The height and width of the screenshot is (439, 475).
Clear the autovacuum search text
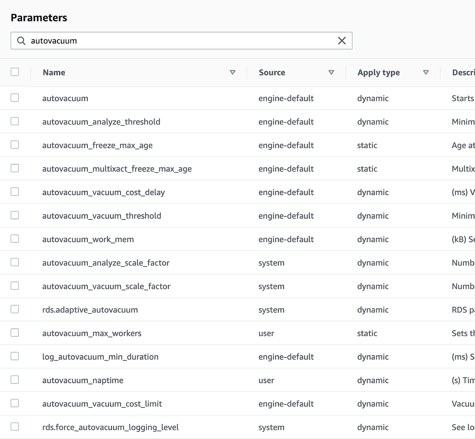pyautogui.click(x=342, y=40)
